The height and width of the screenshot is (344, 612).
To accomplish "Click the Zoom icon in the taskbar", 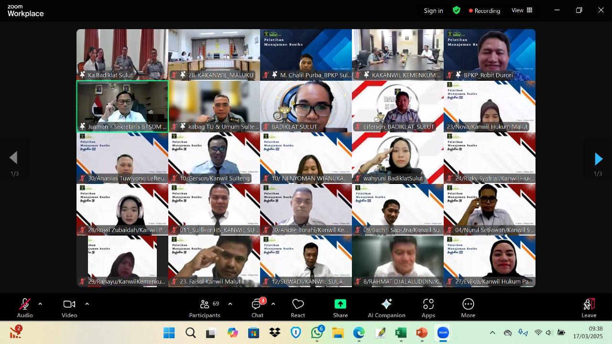I will click(443, 333).
